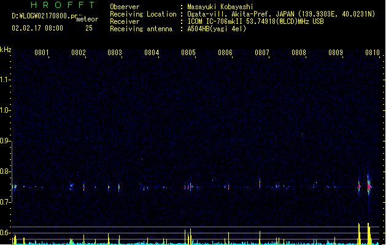
Task: Click the 0810 time marker
Action: click(372, 53)
